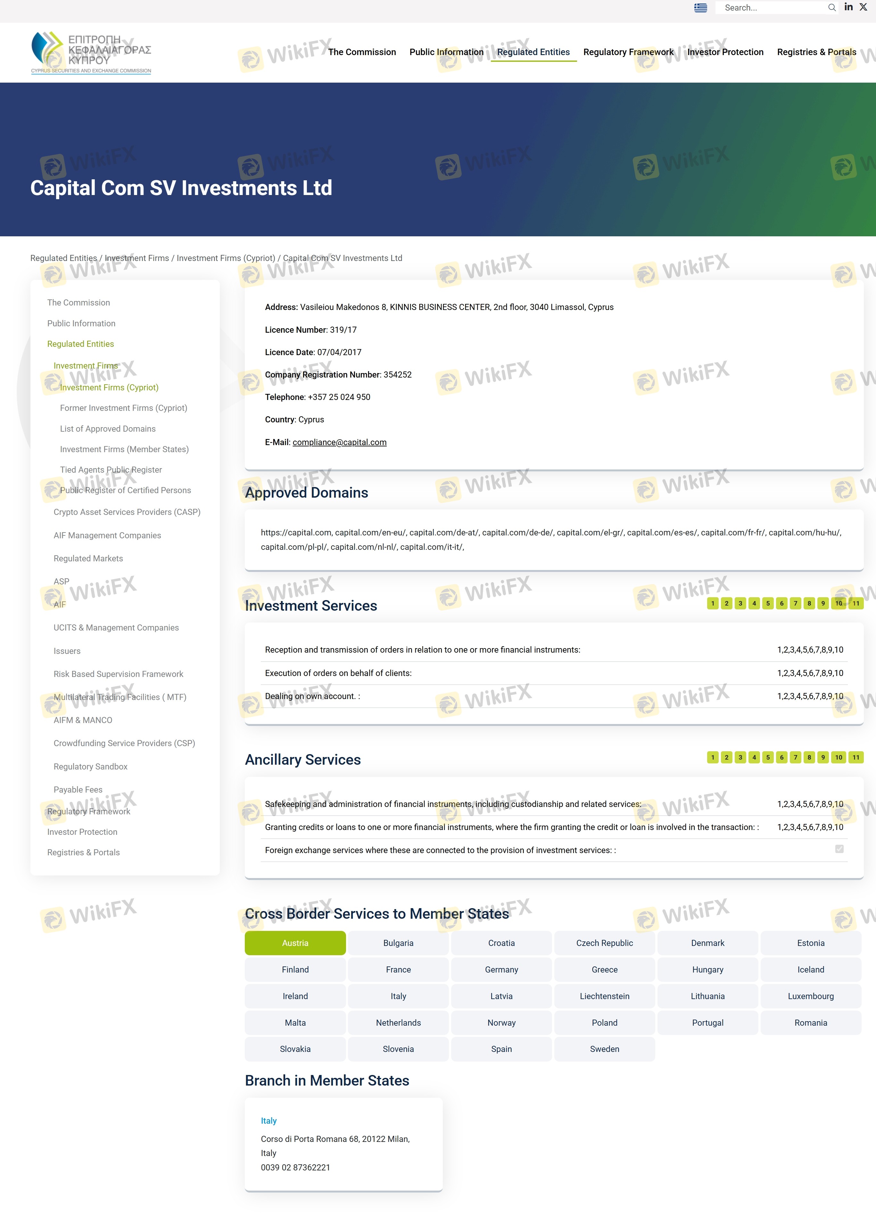Select the Spain member state tab
876x1213 pixels.
[501, 1049]
